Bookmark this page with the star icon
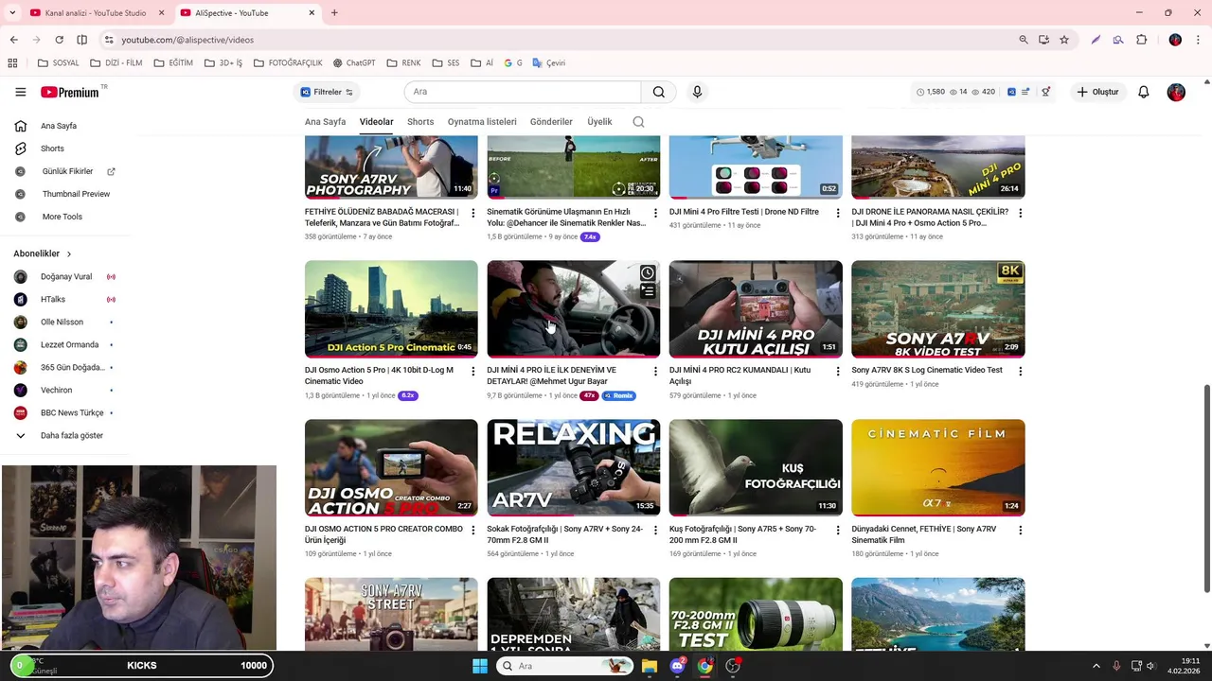The image size is (1212, 681). click(1064, 40)
